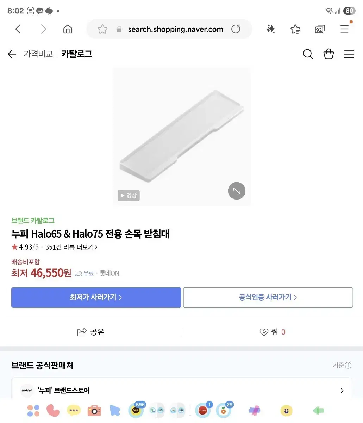The height and width of the screenshot is (423, 363).
Task: Click the URL address field
Action: (x=176, y=29)
